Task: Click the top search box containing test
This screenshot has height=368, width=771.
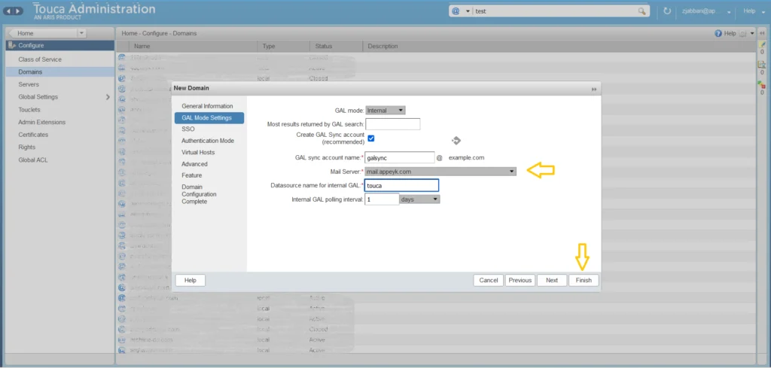Action: point(555,11)
